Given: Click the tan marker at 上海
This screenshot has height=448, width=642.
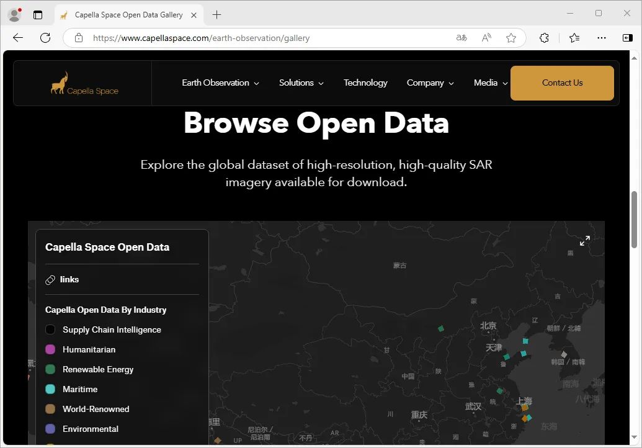Looking at the screenshot, I should 525,408.
